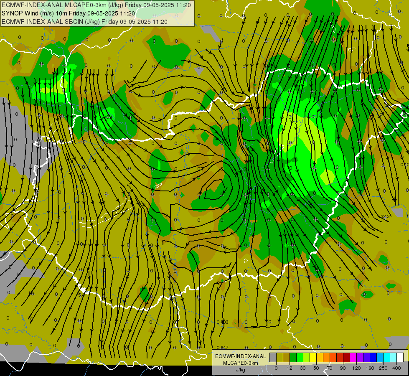Click the '400' legend scale value

pos(396,368)
